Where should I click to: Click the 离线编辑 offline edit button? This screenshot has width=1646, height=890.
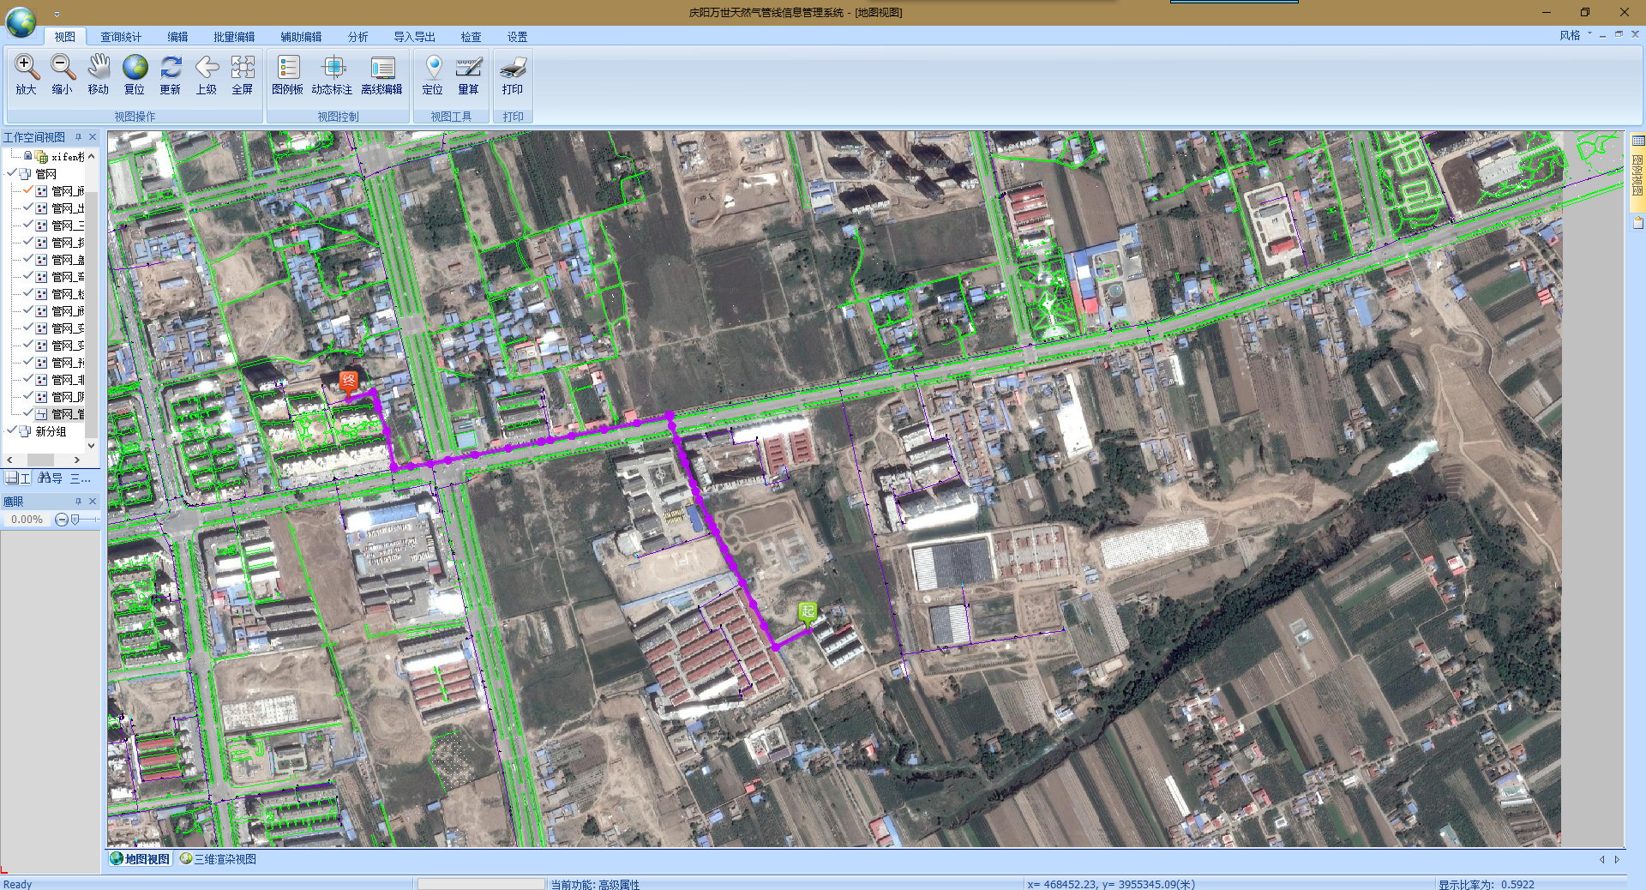[381, 74]
